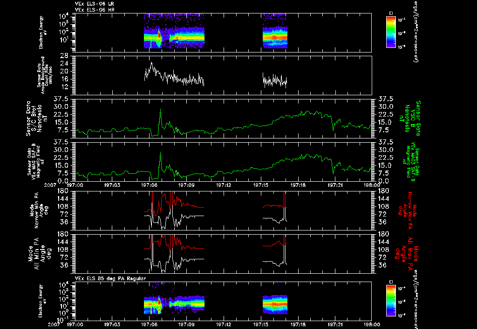Click the "VEx ELS 85 deg PA Regular" panel title
This screenshot has height=329, width=477.
click(x=110, y=278)
